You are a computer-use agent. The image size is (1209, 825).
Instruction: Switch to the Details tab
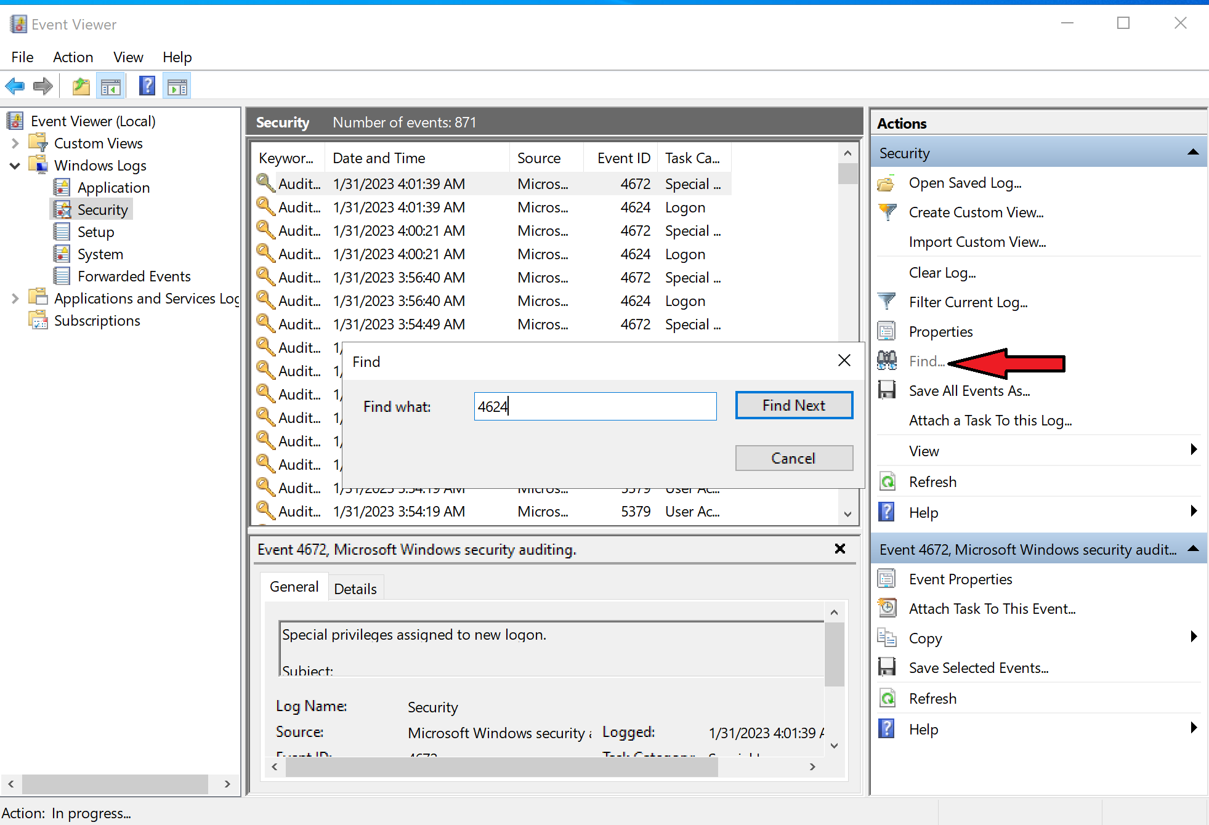[x=355, y=589]
